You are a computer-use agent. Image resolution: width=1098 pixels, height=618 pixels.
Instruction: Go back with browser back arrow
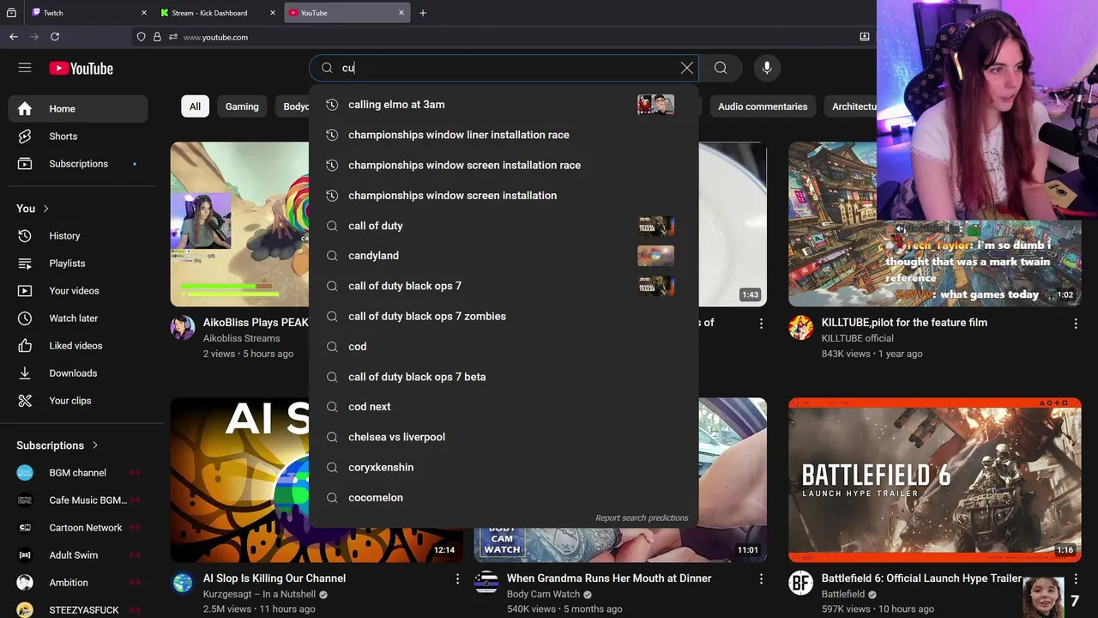13,37
